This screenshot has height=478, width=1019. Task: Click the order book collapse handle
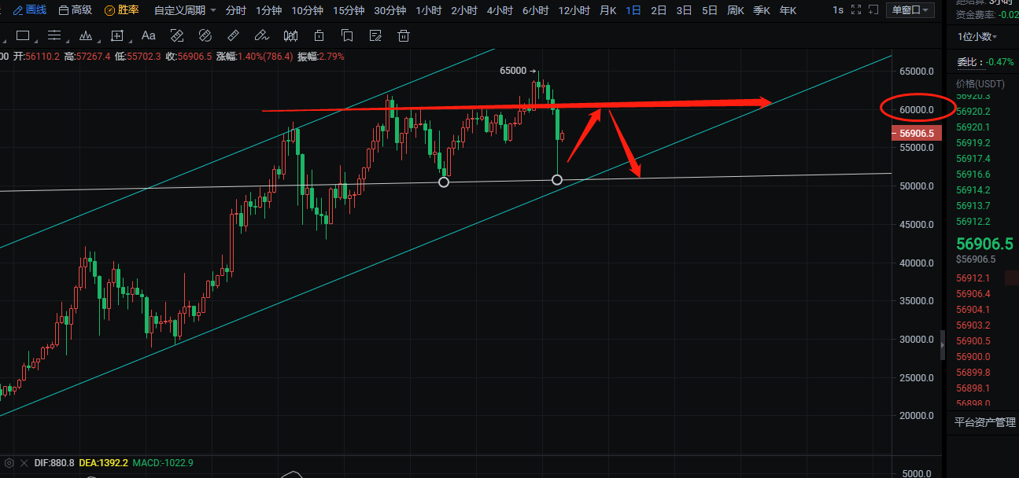click(x=943, y=346)
